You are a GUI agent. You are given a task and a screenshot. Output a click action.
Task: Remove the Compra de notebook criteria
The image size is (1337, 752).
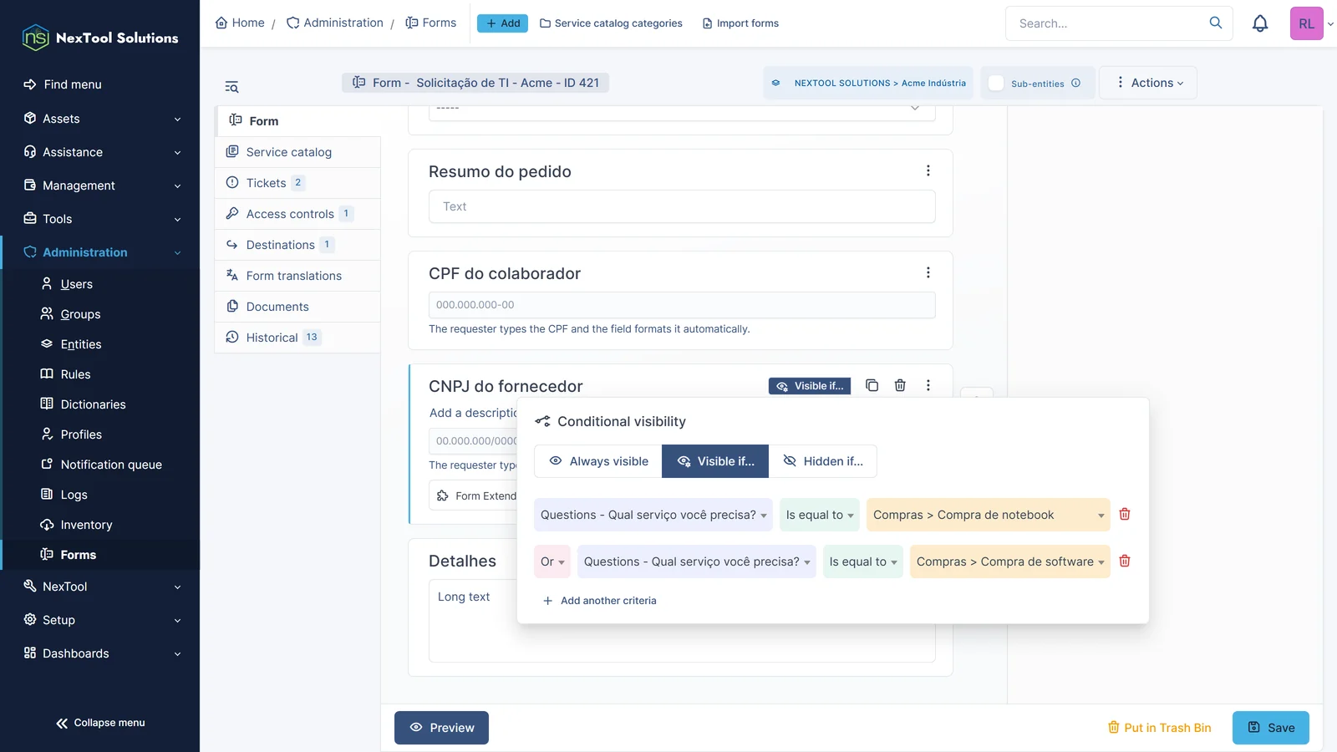point(1125,514)
